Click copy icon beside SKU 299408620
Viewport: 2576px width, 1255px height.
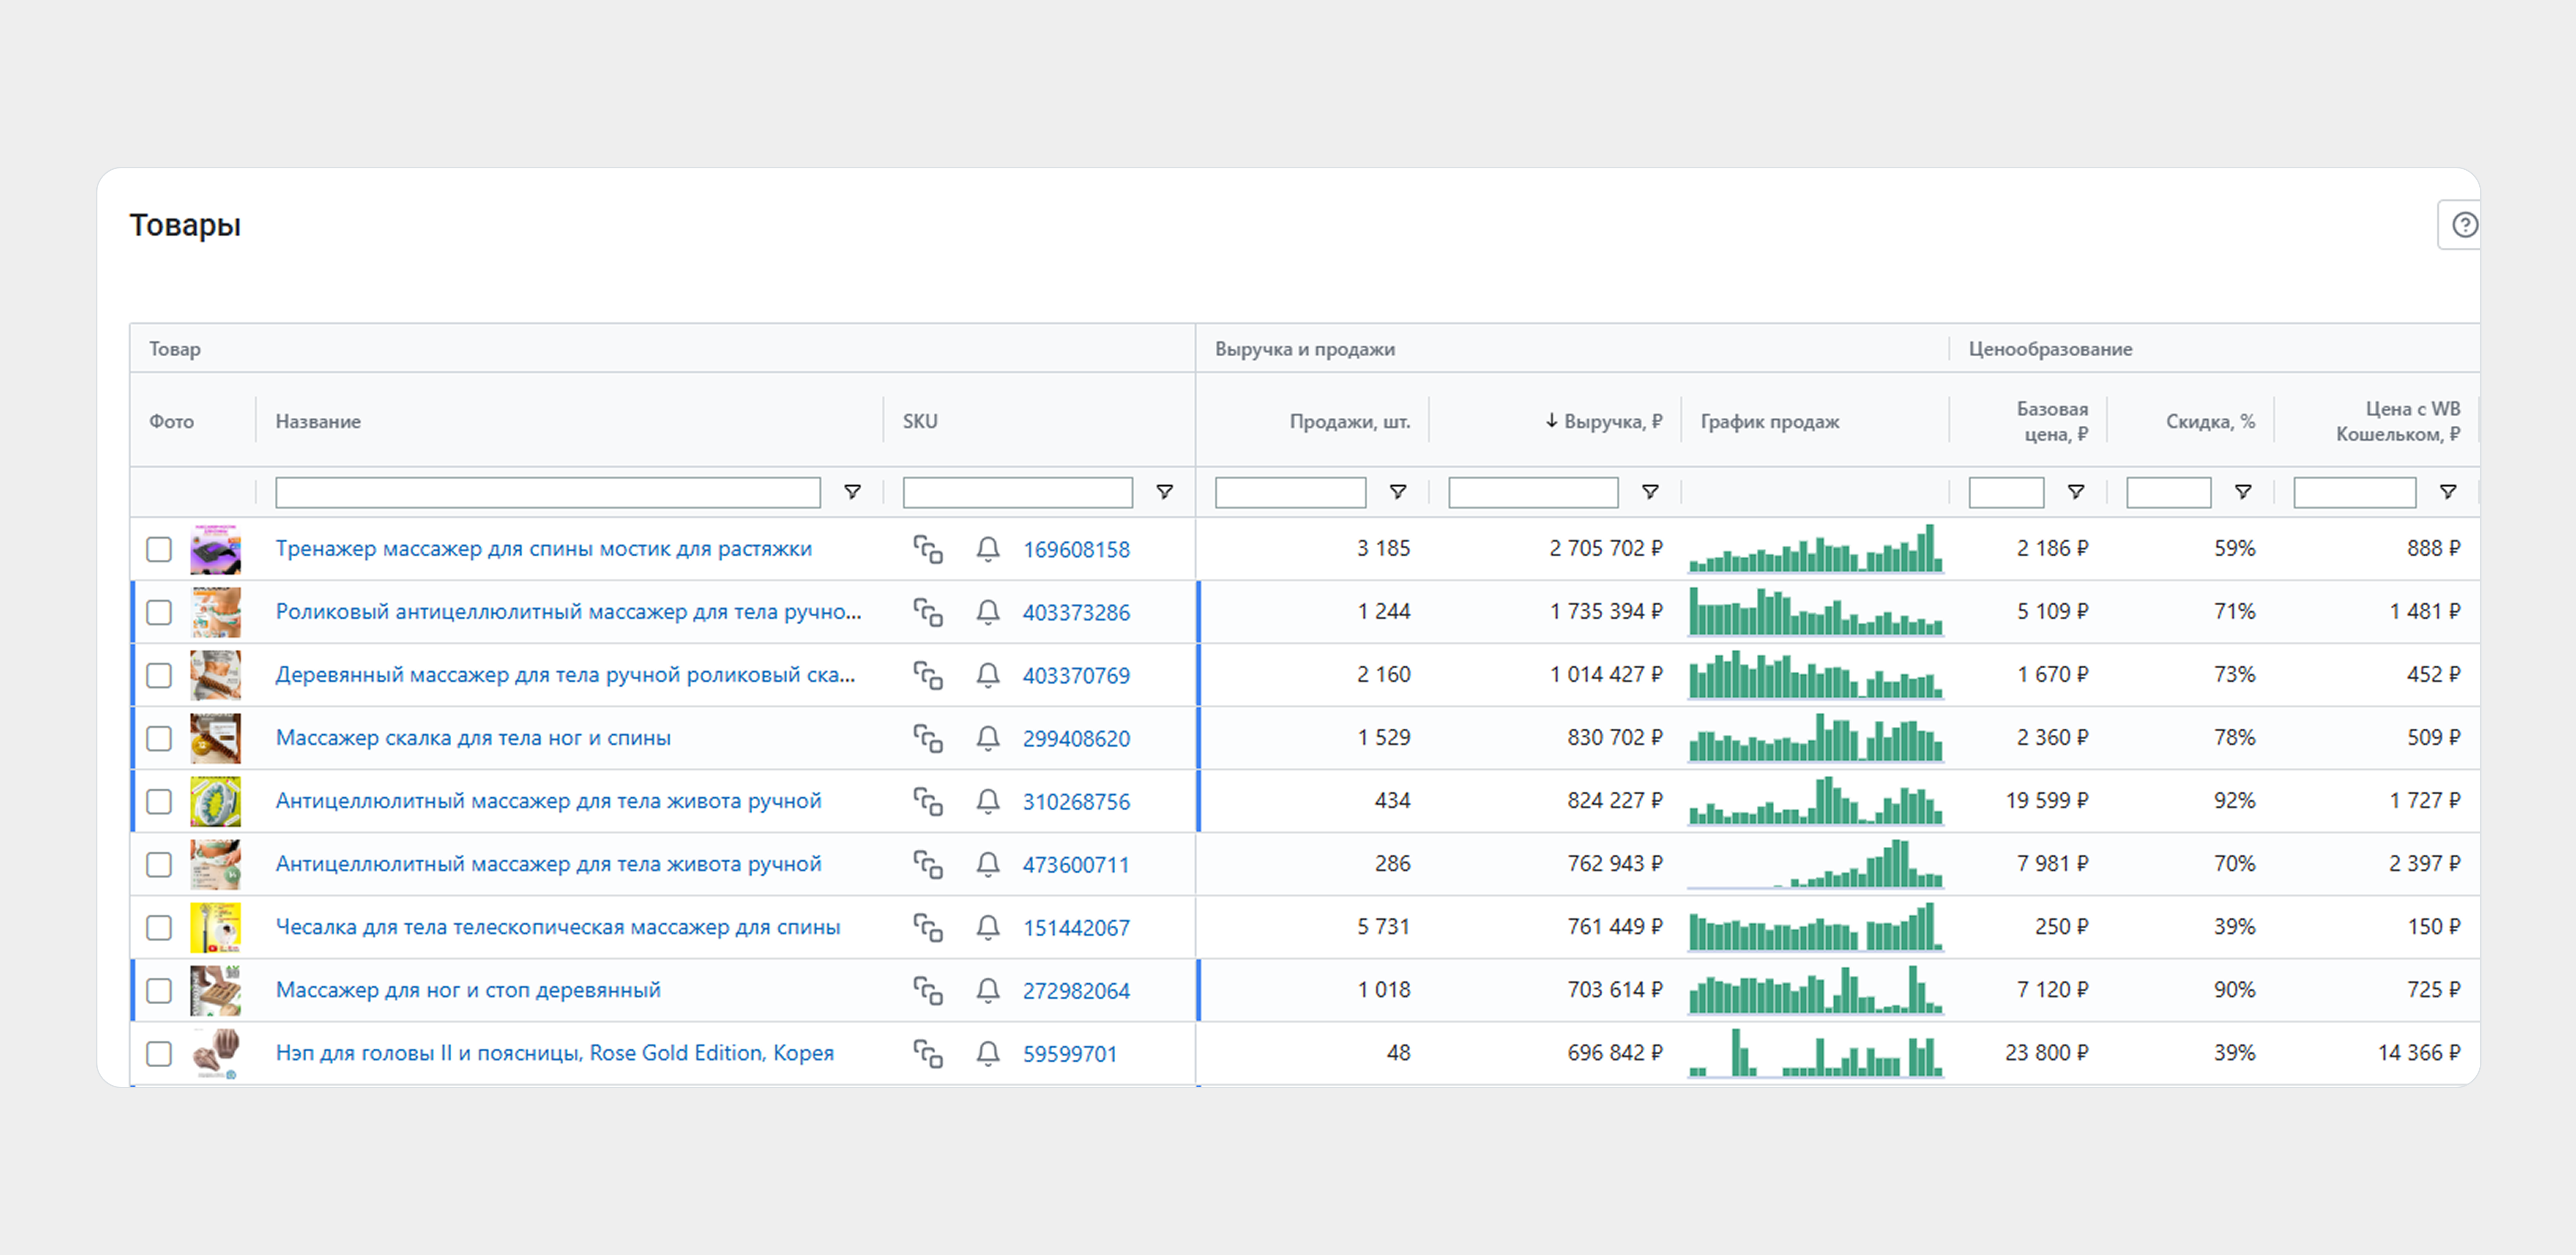927,738
